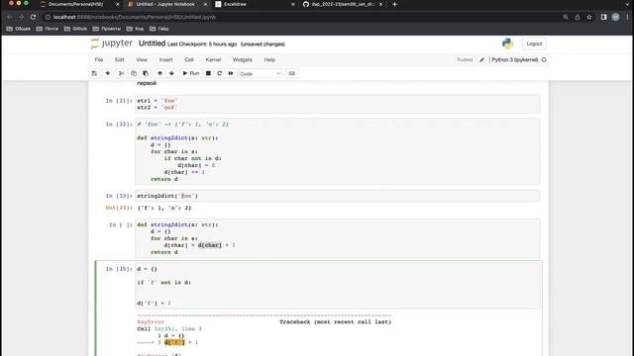
Task: Click the Last Checkpoint text
Action: [202, 44]
